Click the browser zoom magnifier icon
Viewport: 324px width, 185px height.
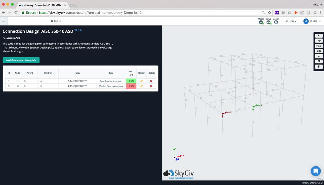point(263,13)
